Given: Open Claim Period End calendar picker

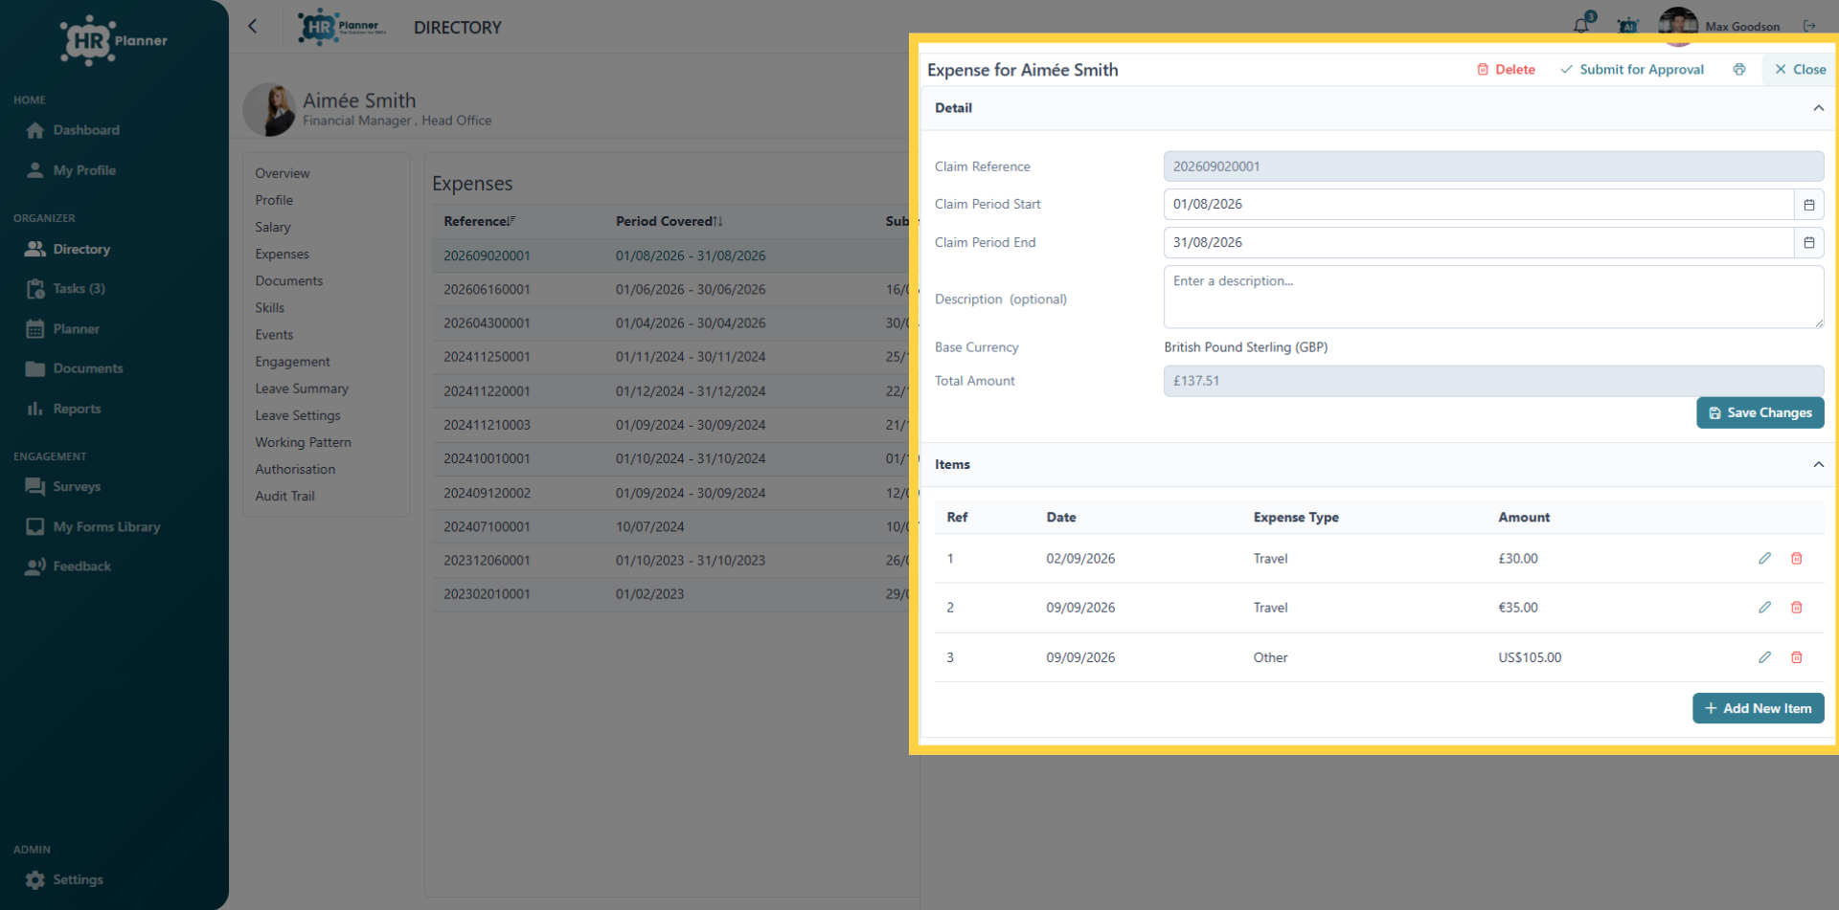Looking at the screenshot, I should pyautogui.click(x=1809, y=242).
